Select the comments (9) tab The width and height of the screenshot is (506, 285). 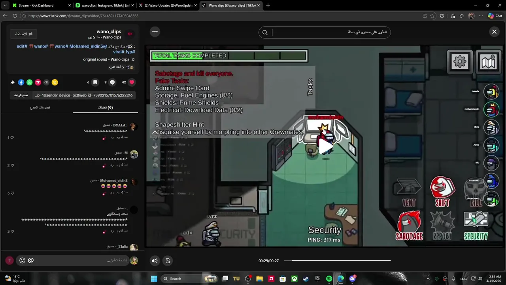click(105, 107)
